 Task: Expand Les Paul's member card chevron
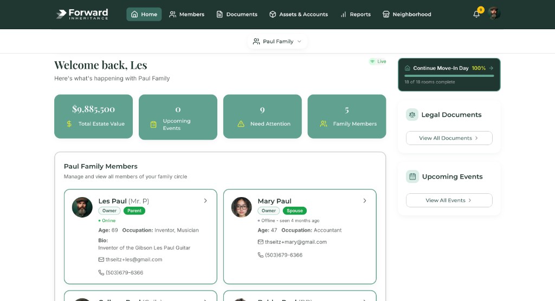coord(205,201)
